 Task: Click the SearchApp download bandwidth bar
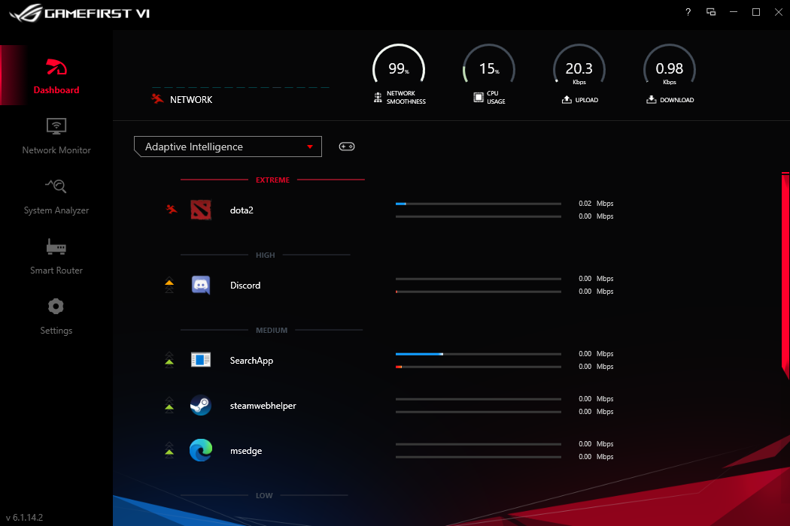478,367
